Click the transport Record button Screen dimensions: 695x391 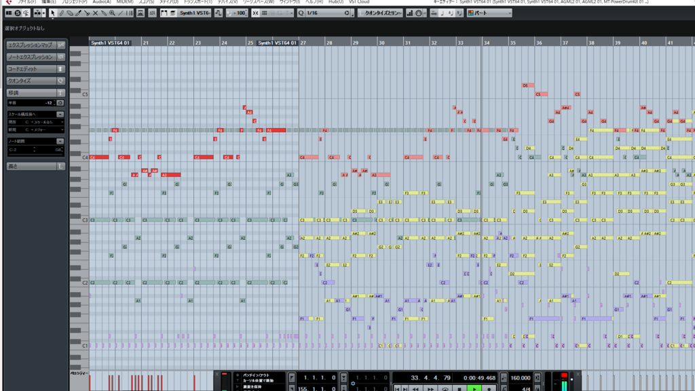489,388
